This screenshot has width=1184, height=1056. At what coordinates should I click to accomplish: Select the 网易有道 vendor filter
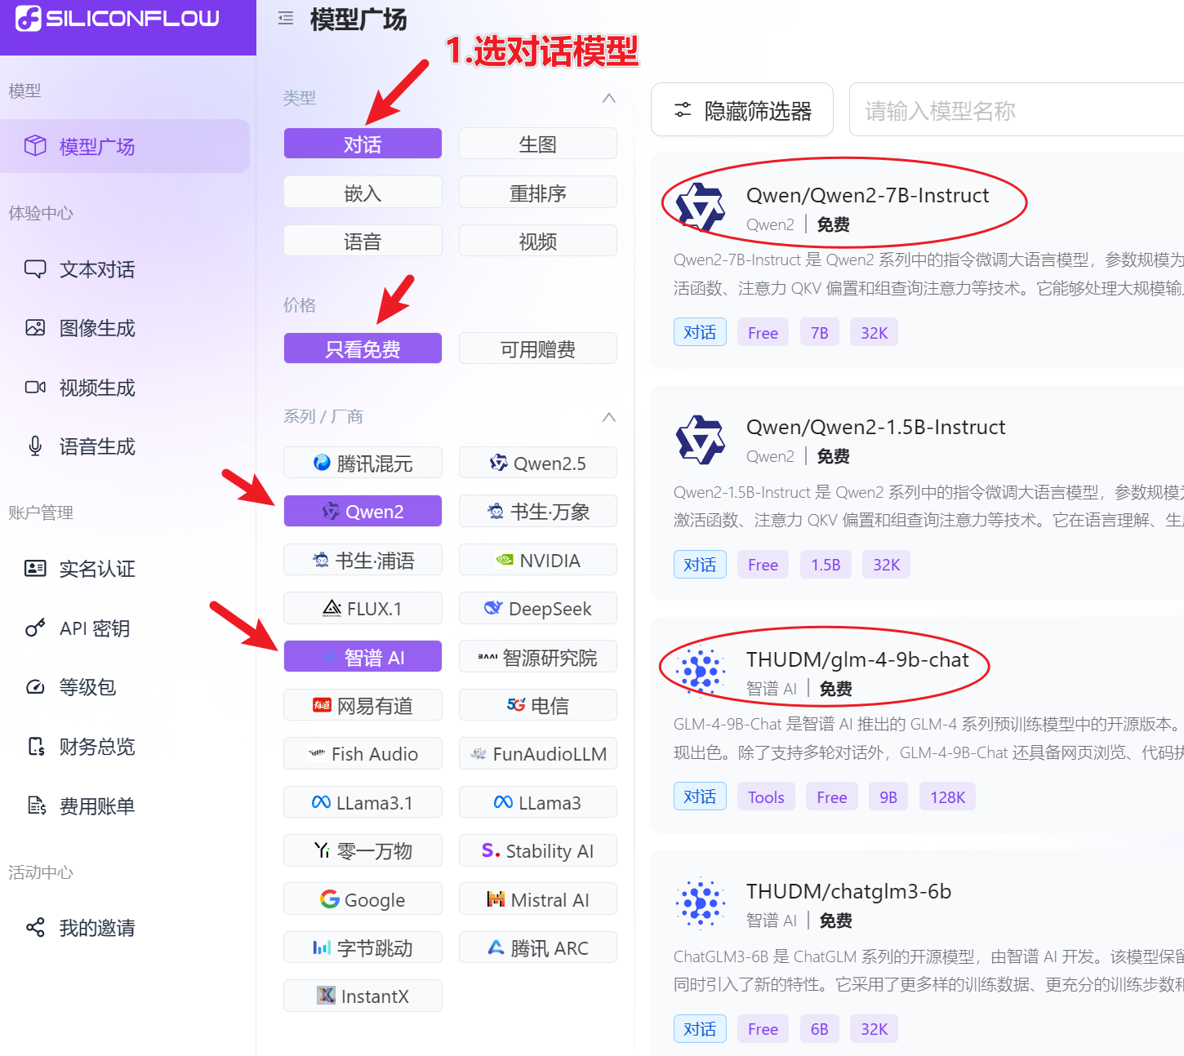(x=363, y=705)
